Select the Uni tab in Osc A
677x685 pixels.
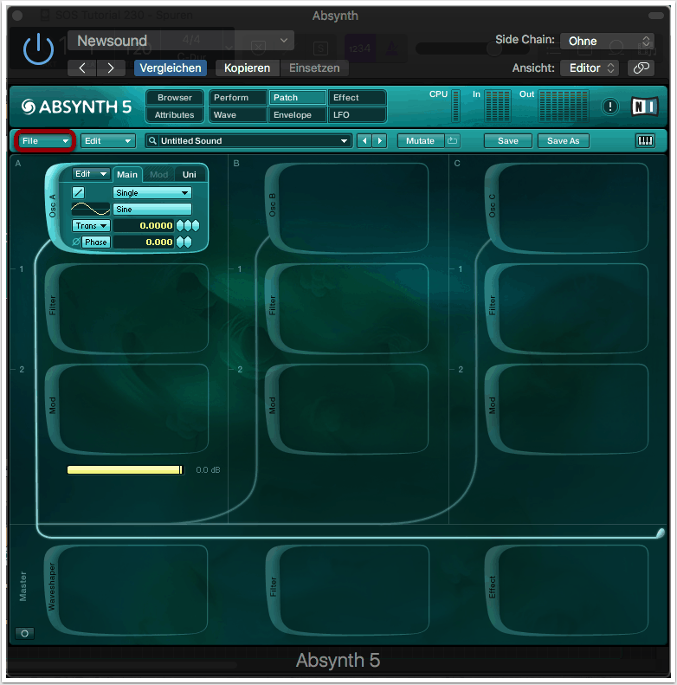[189, 175]
